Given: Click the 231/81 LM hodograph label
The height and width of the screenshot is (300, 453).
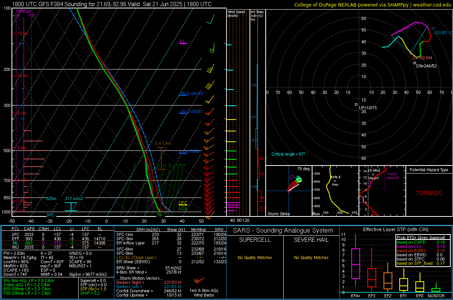Looking at the screenshot, I should click(443, 33).
